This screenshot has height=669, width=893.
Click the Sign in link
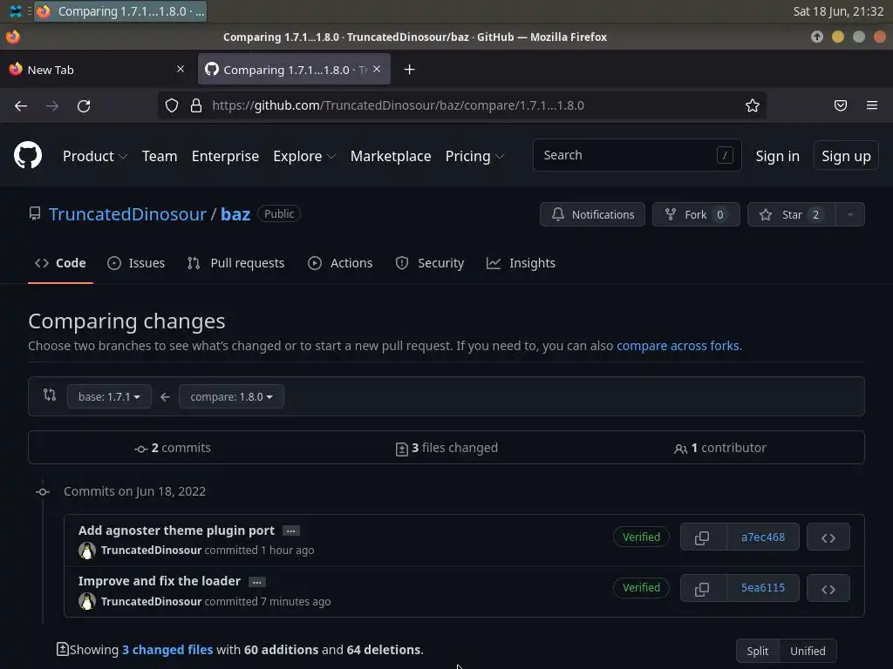(x=777, y=156)
